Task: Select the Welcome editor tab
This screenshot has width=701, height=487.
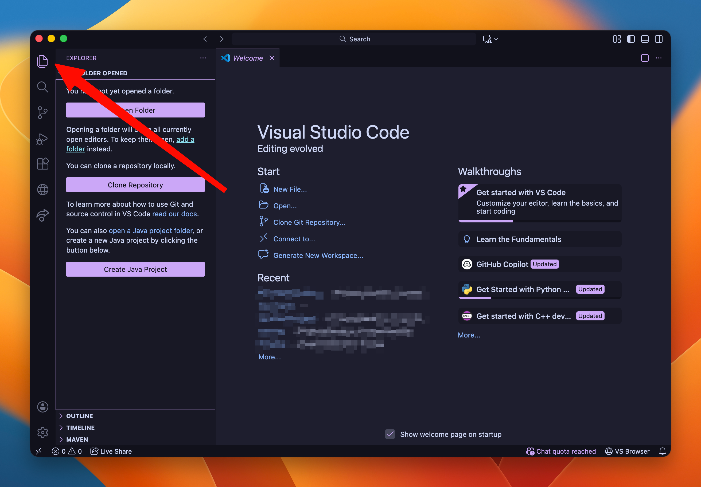Action: (248, 58)
